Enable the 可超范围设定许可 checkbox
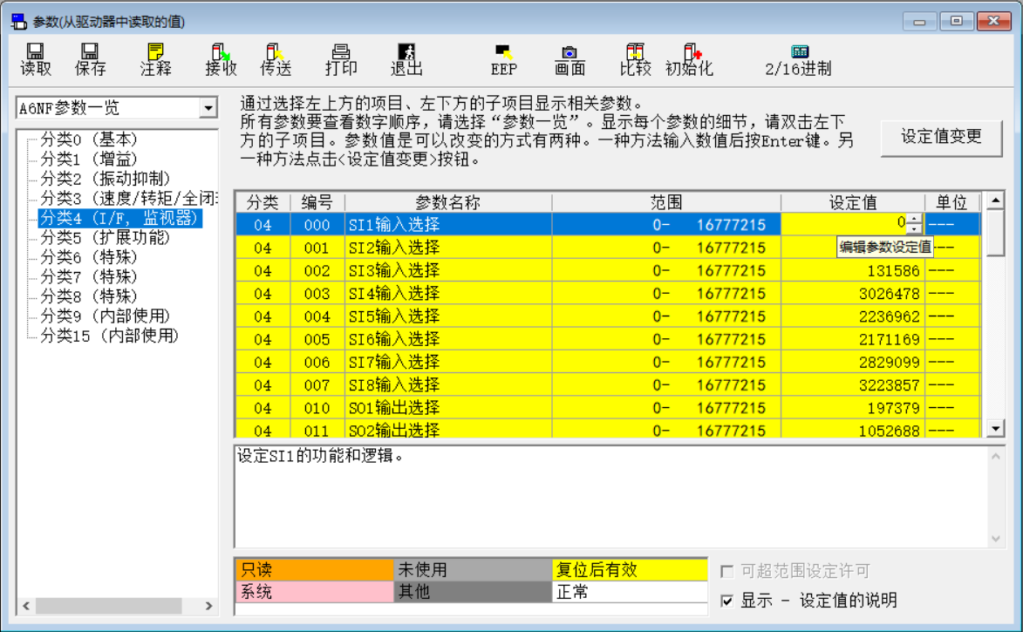 coord(726,570)
